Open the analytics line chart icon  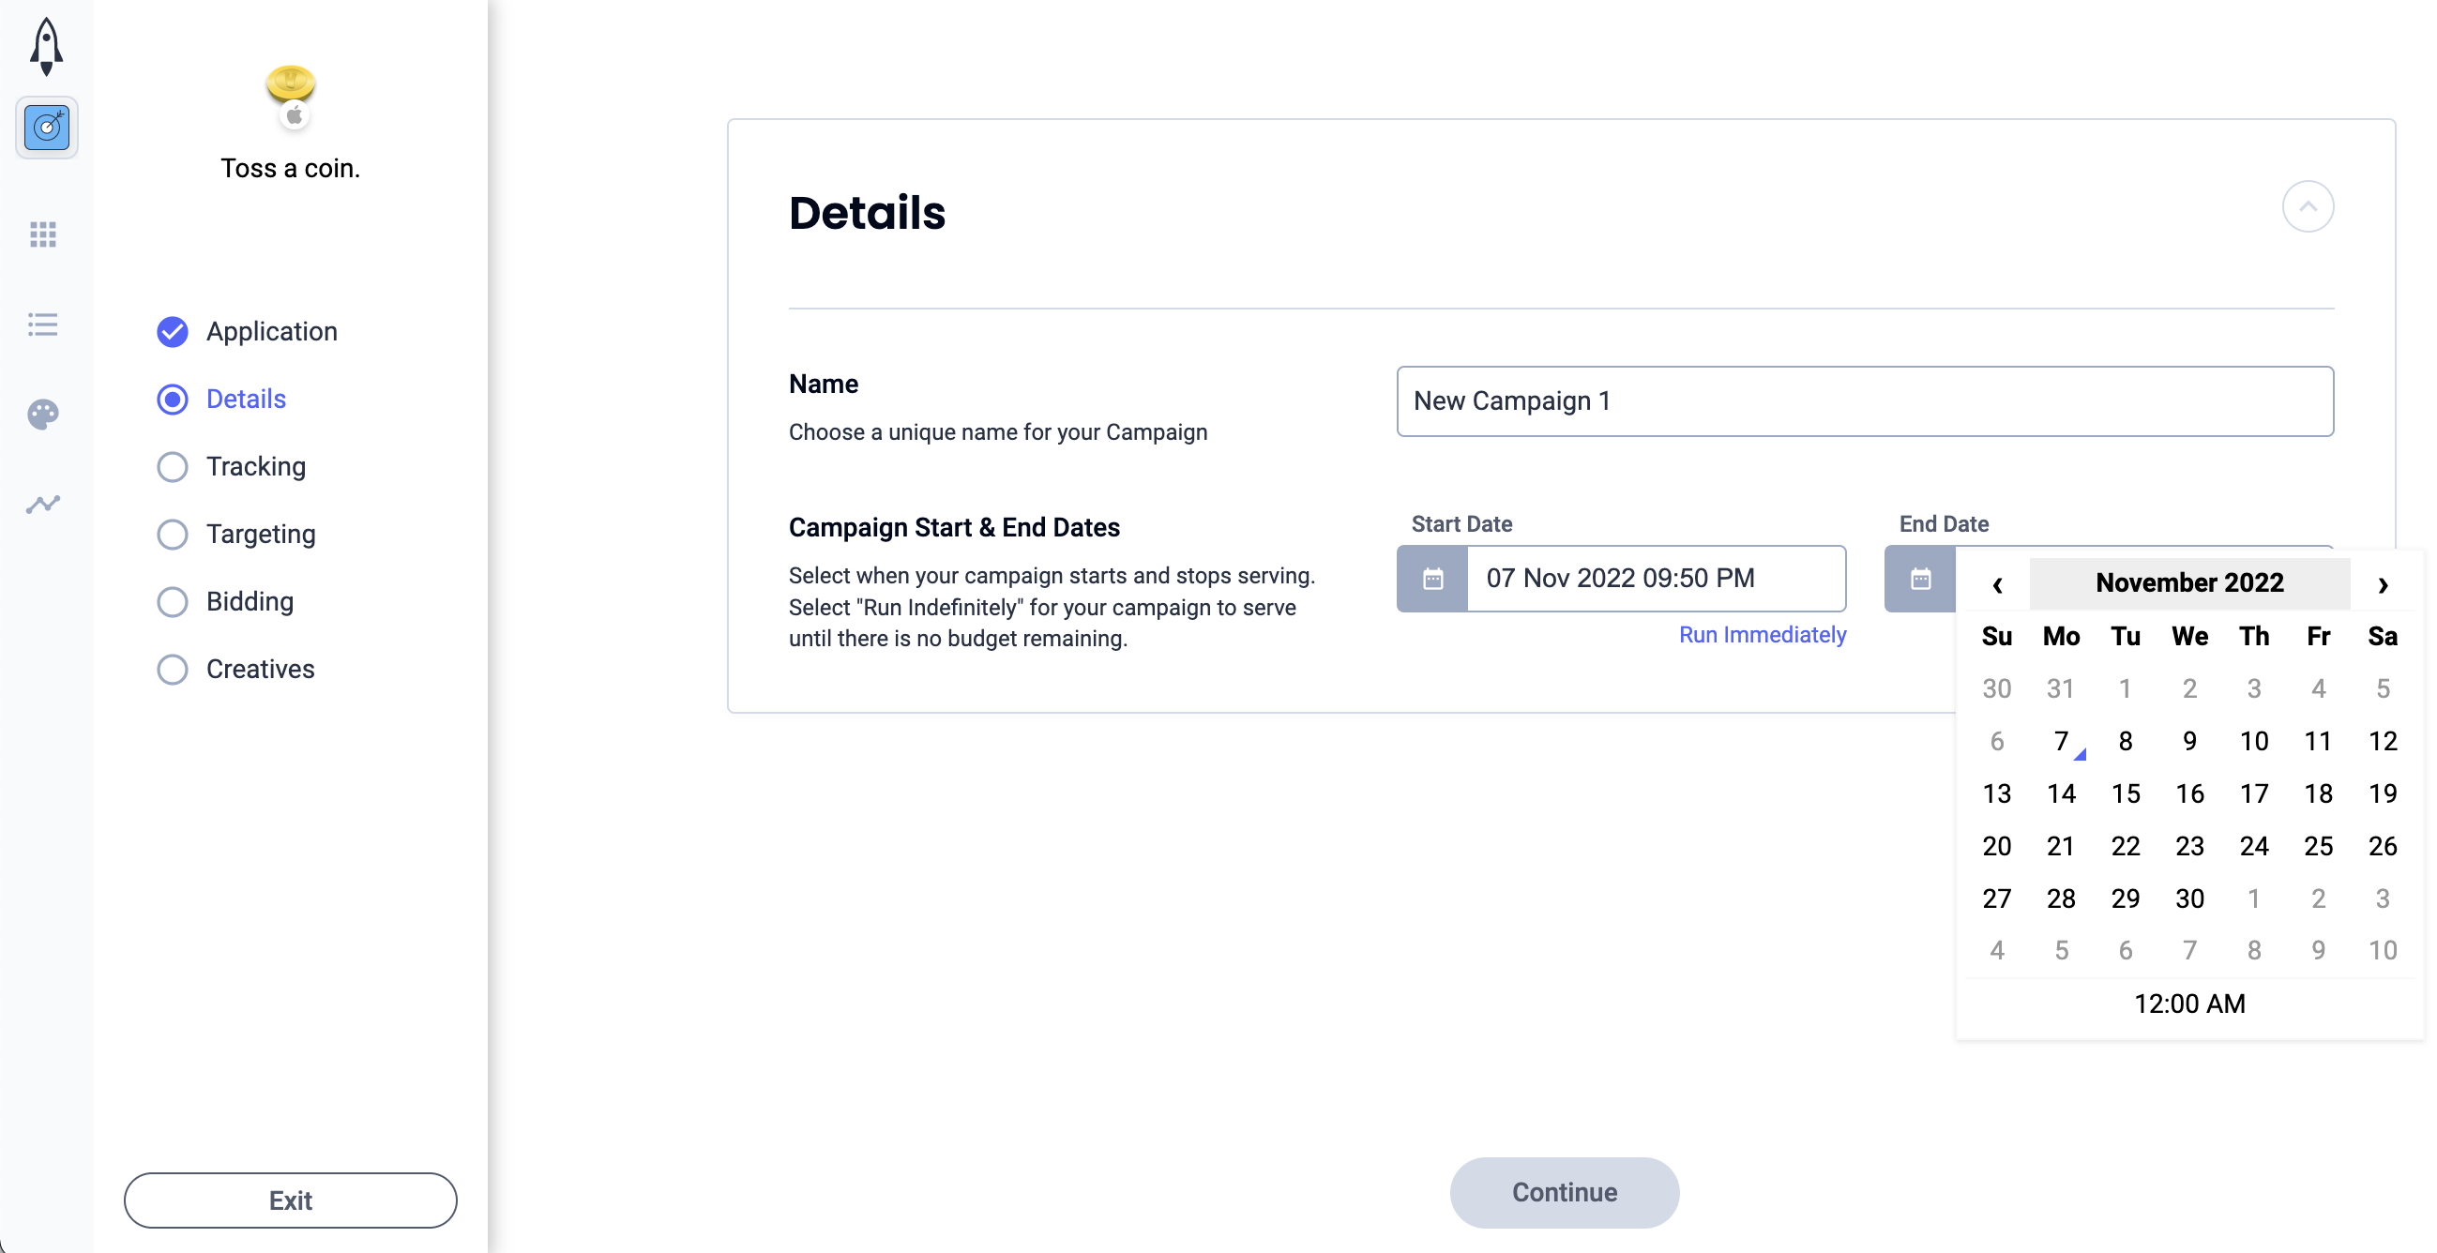[43, 504]
